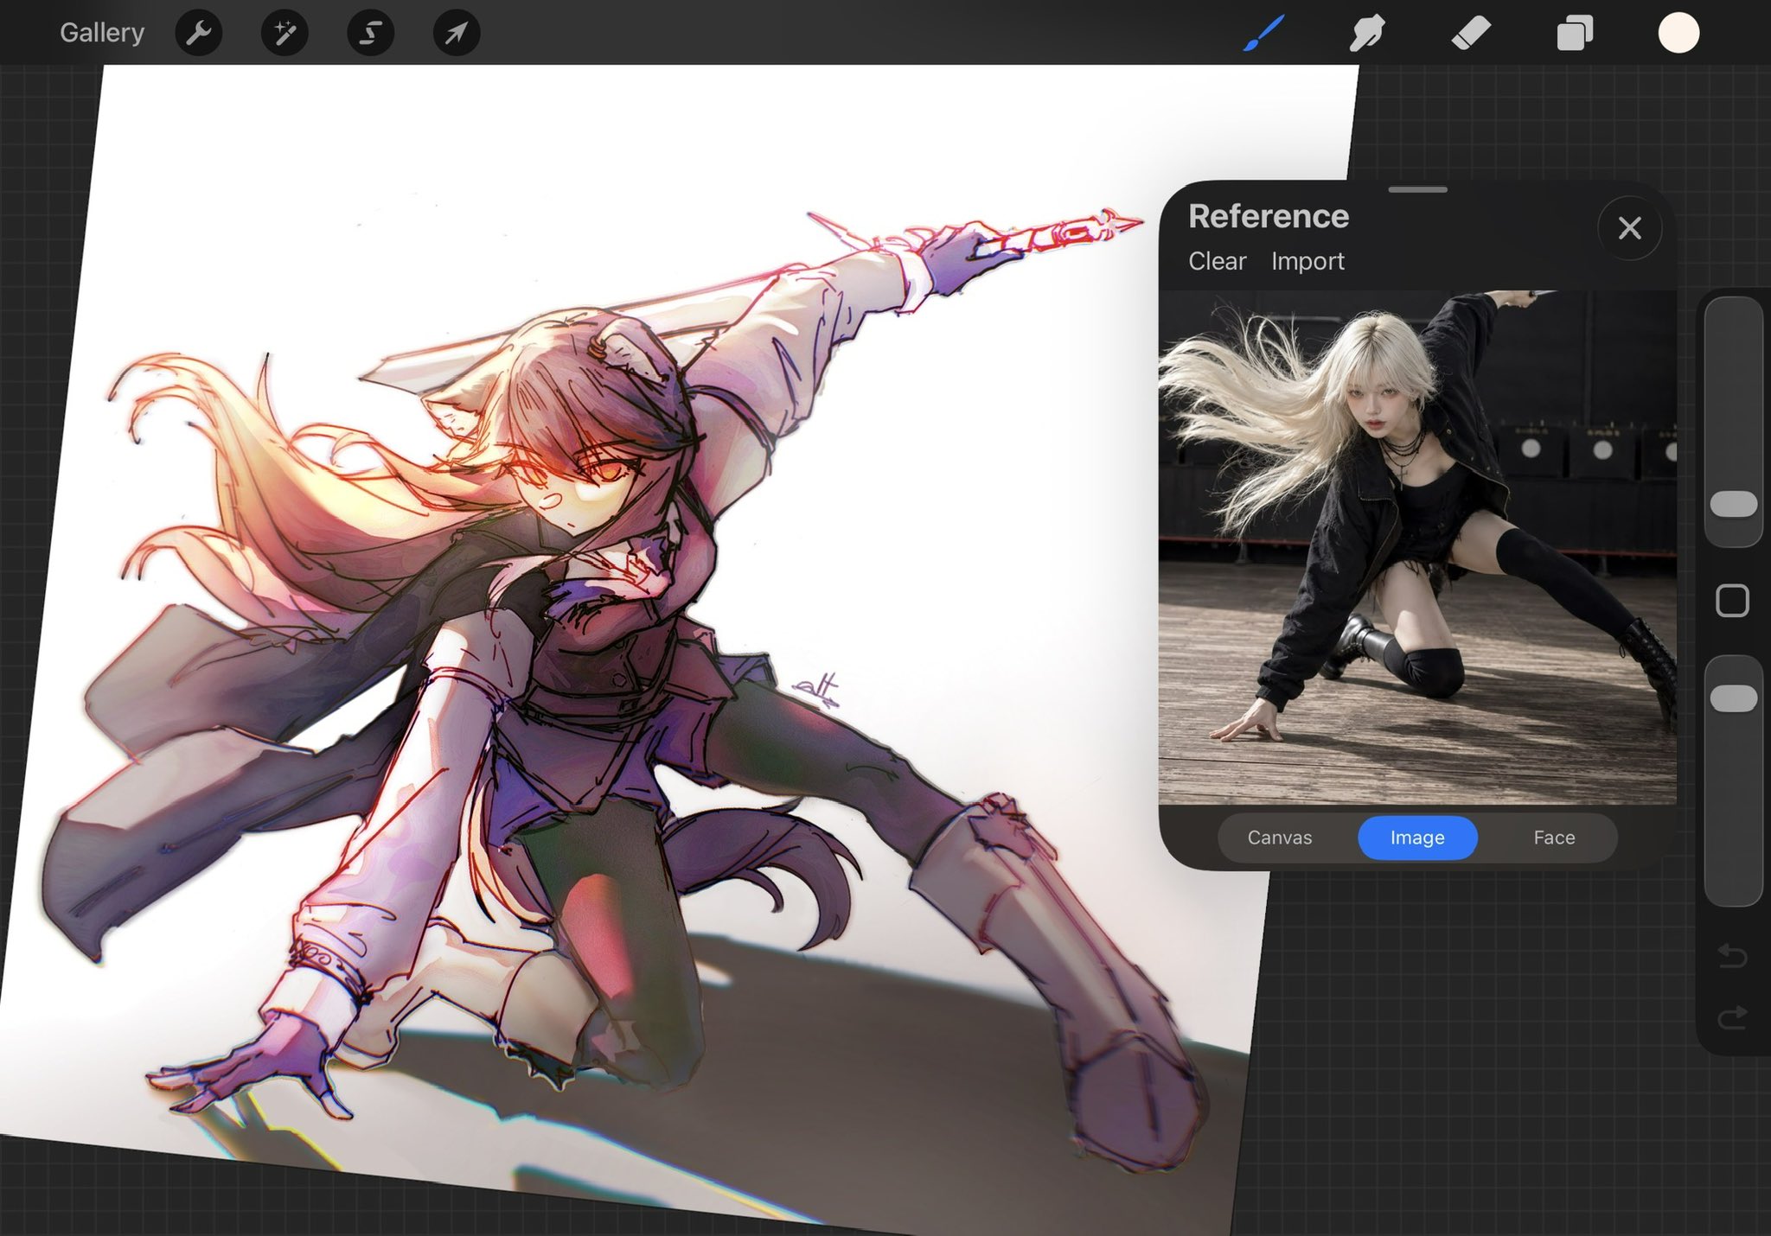Image resolution: width=1771 pixels, height=1236 pixels.
Task: Select the Smudge tool
Action: [x=1367, y=33]
